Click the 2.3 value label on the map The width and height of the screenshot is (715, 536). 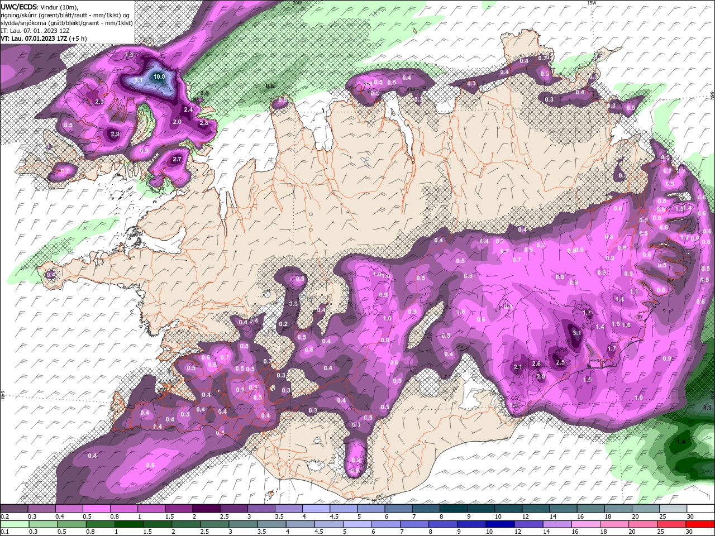(x=100, y=102)
